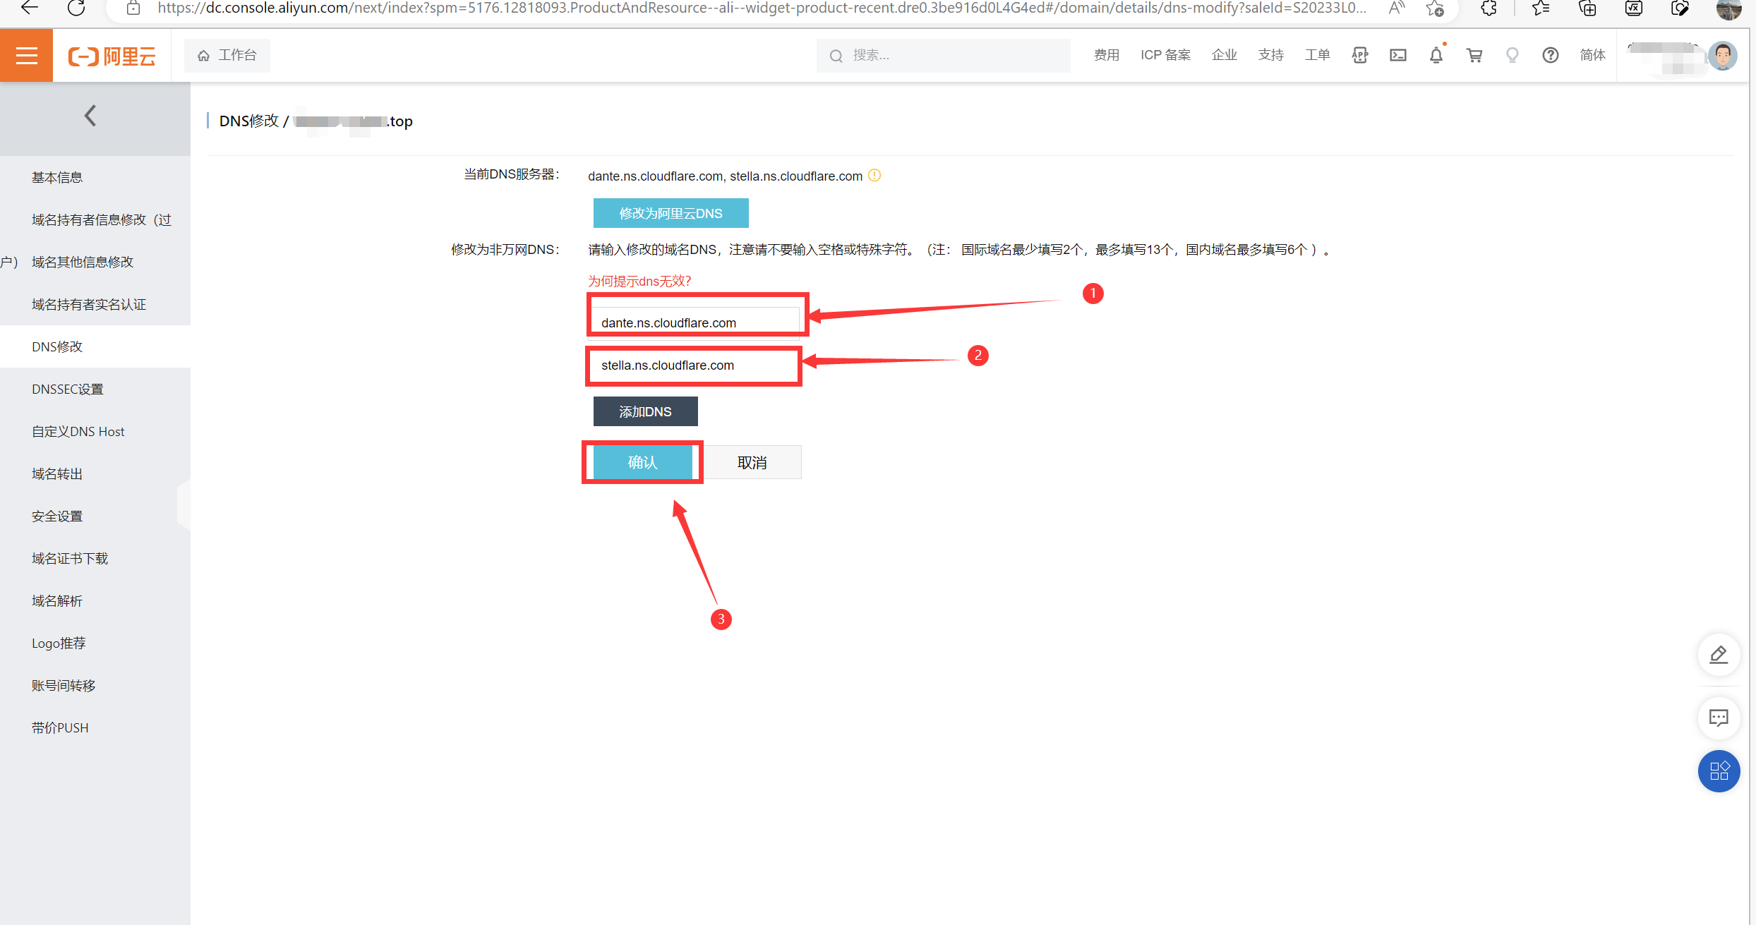Click the floating edit pencil icon
The width and height of the screenshot is (1756, 925).
(1719, 655)
